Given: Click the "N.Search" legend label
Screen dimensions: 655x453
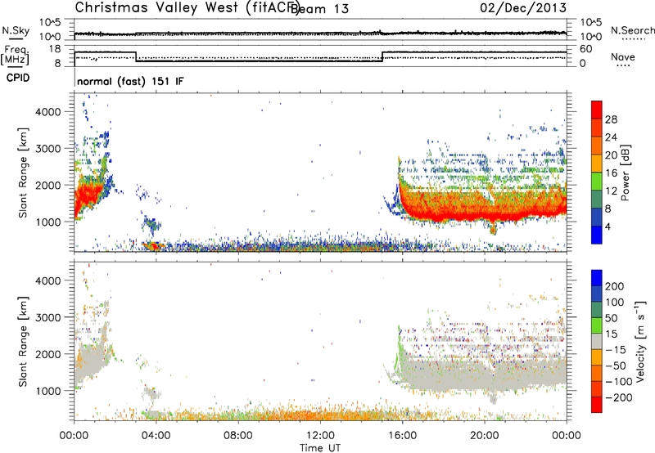Looking at the screenshot, I should click(632, 30).
